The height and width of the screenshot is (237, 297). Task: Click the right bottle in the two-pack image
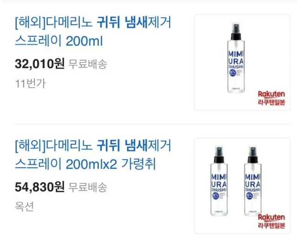pyautogui.click(x=253, y=181)
